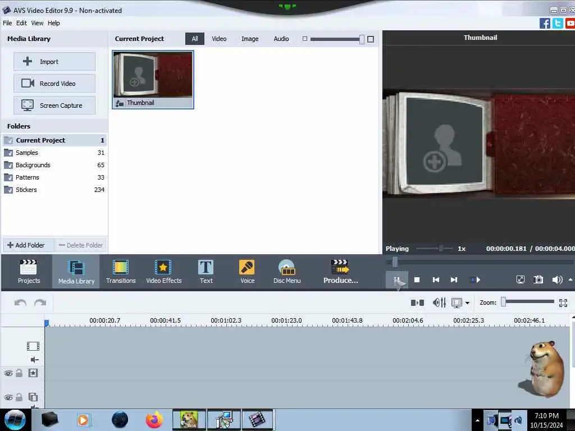Select the Backgrounds folder
This screenshot has height=431, width=575.
coord(54,165)
